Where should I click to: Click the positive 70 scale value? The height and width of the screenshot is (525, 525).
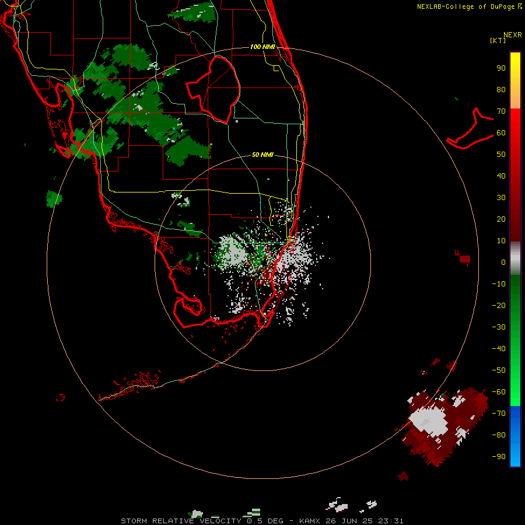point(501,111)
